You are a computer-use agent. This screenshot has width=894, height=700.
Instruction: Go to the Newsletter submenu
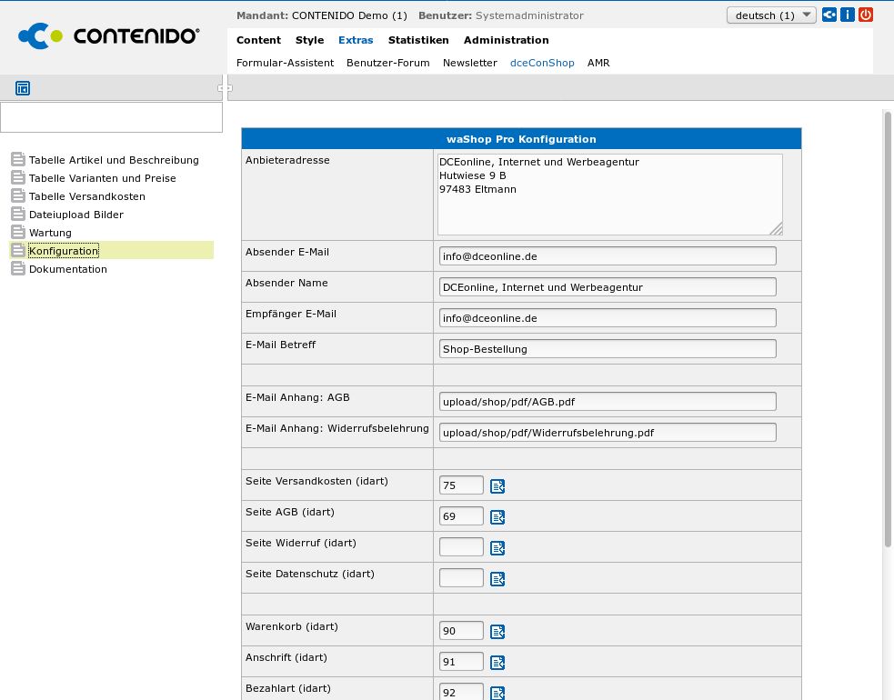[x=469, y=63]
